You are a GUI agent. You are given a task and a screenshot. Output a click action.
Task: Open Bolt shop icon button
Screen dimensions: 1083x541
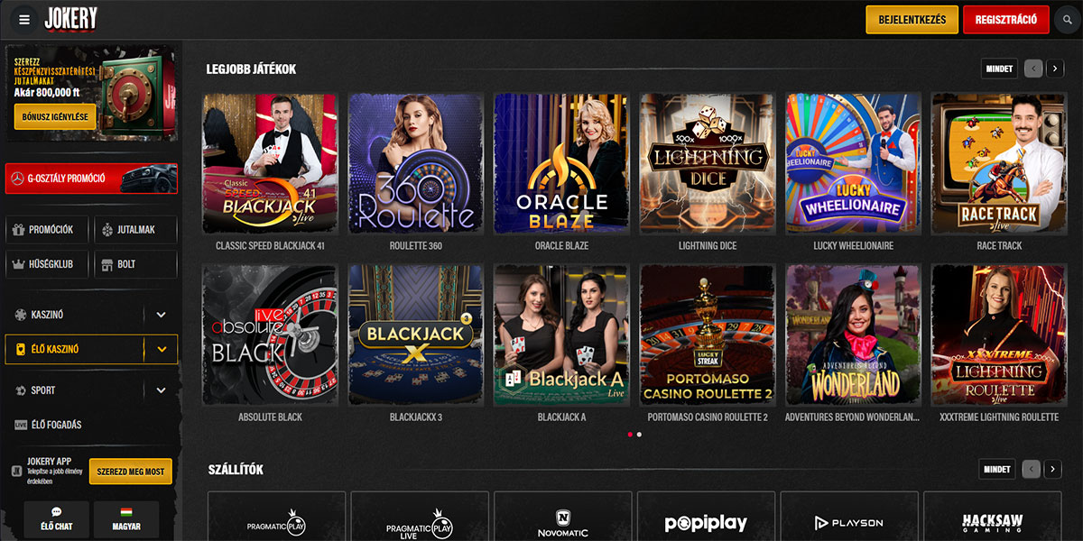(135, 264)
